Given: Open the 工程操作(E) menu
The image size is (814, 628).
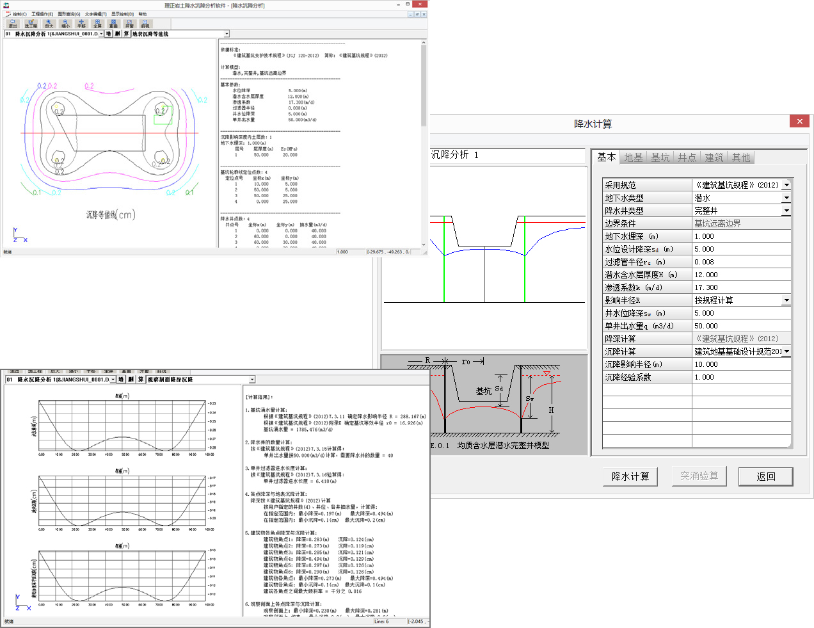Looking at the screenshot, I should (42, 14).
